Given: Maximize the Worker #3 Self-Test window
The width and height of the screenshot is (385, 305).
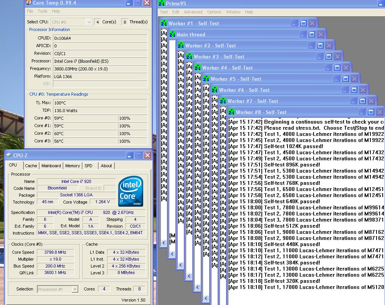Looking at the screenshot, I should [329, 57].
